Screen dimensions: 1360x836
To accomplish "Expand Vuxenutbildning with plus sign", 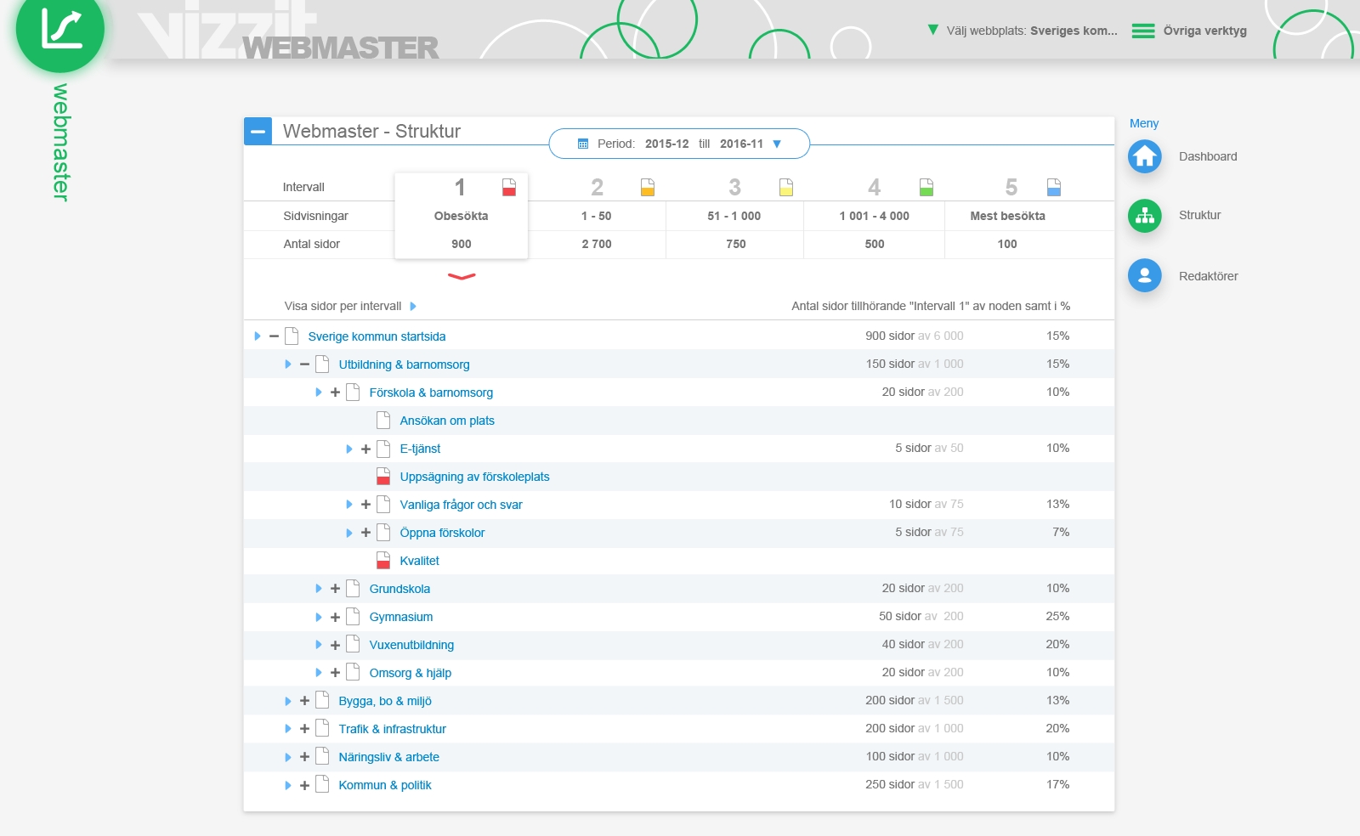I will click(x=335, y=645).
